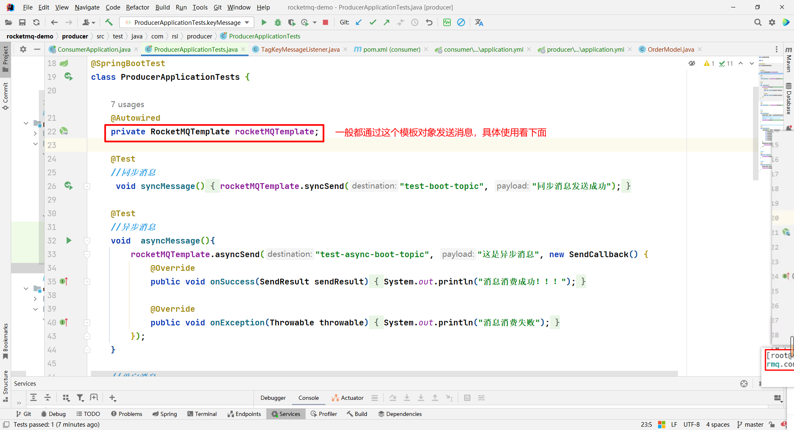Run syncMessage test from the line 26 gutter icon
794x430 pixels.
(68, 186)
